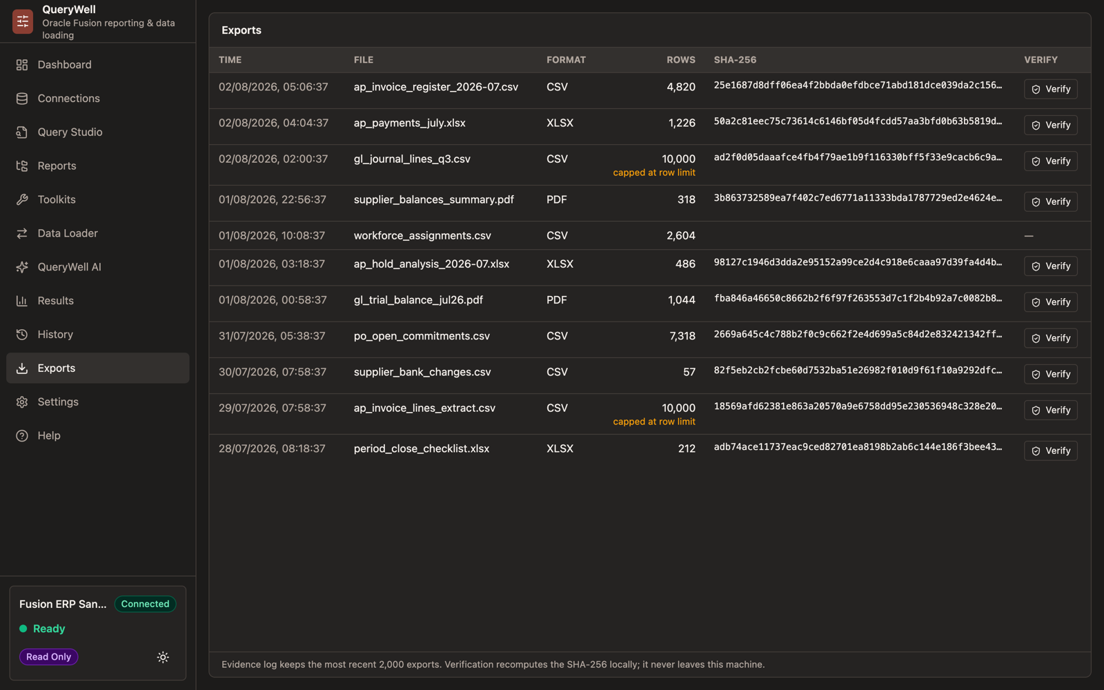The width and height of the screenshot is (1104, 690).
Task: Verify ap_hold_analysis_2026-07.xlsx hash
Action: coord(1050,266)
